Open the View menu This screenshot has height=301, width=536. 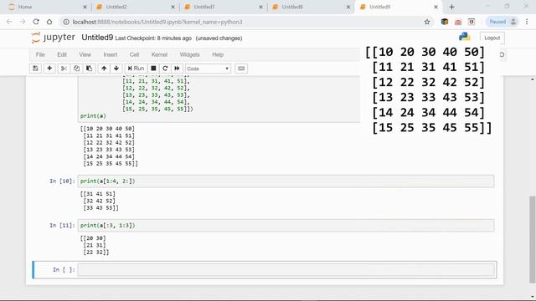click(x=85, y=54)
